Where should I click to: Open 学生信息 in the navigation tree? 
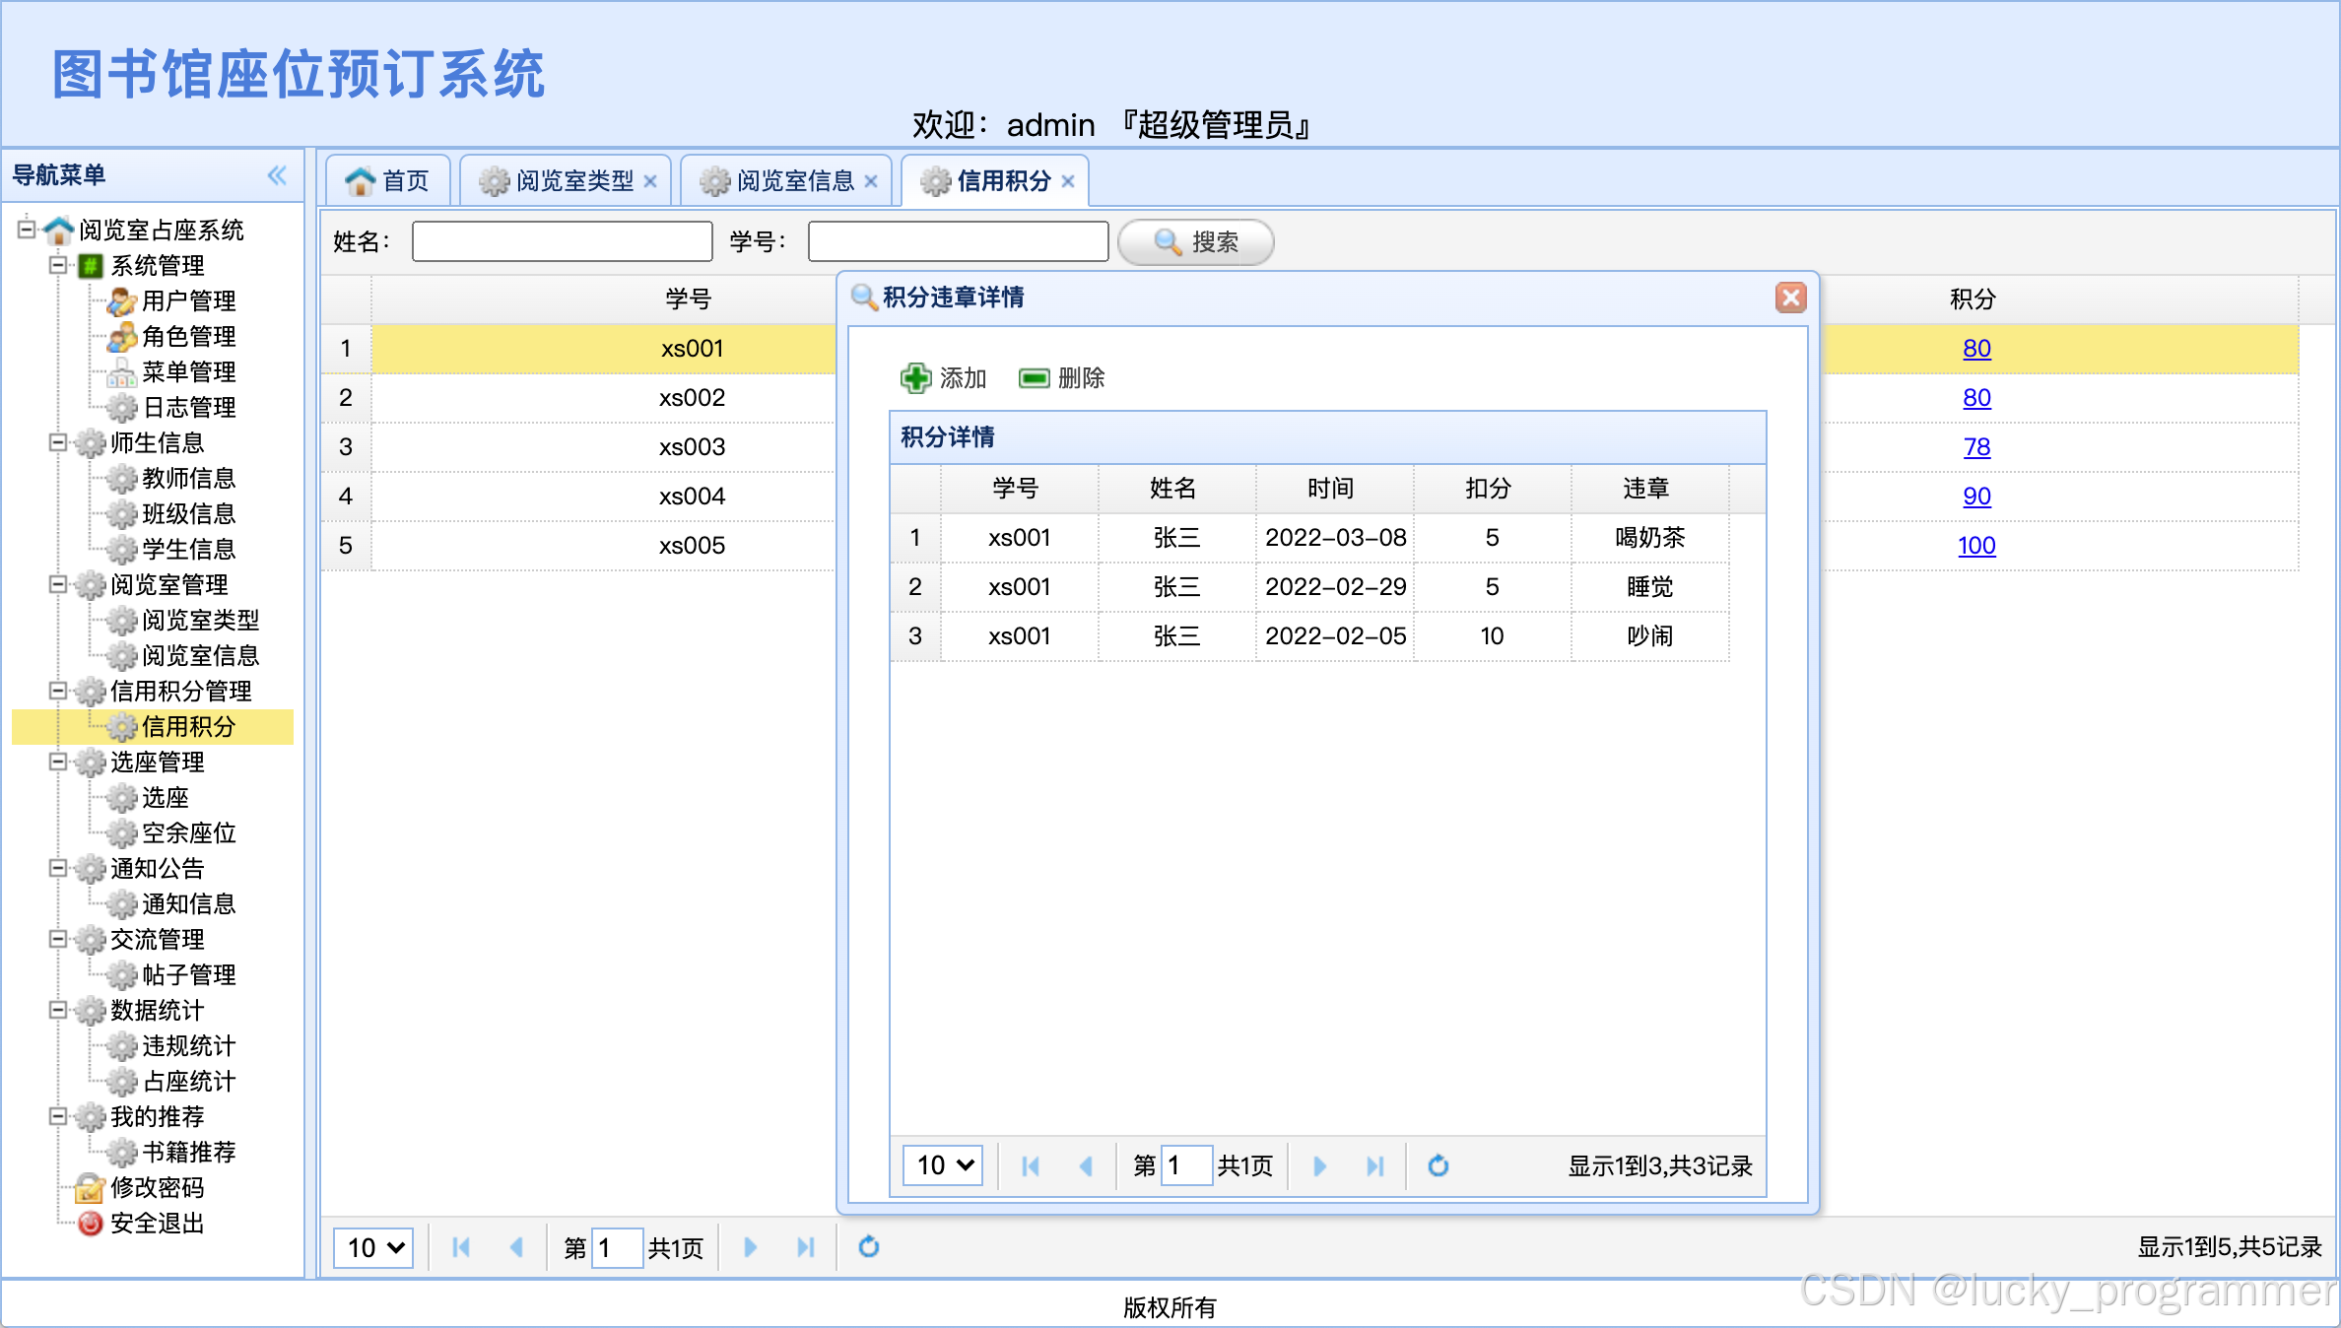[188, 549]
